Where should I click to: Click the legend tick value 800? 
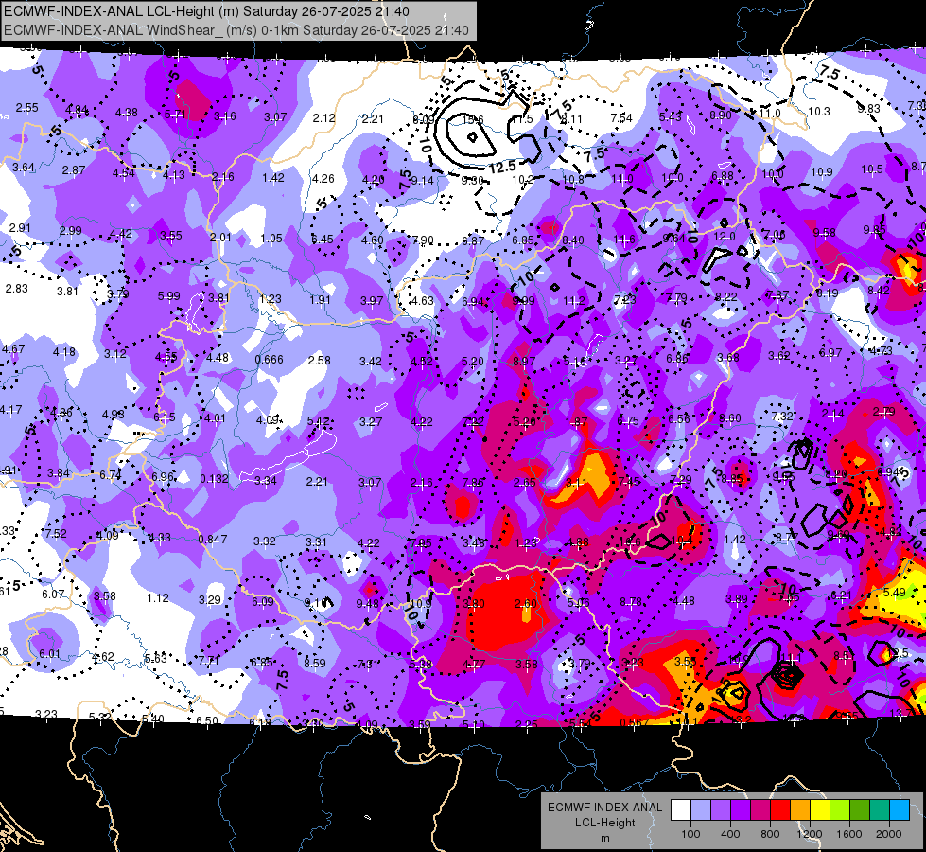point(770,834)
